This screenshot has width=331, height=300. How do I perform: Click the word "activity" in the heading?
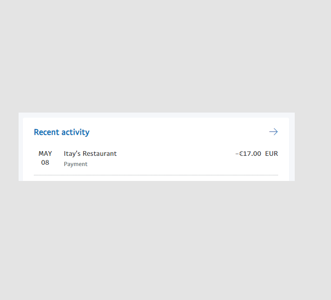[x=75, y=132]
